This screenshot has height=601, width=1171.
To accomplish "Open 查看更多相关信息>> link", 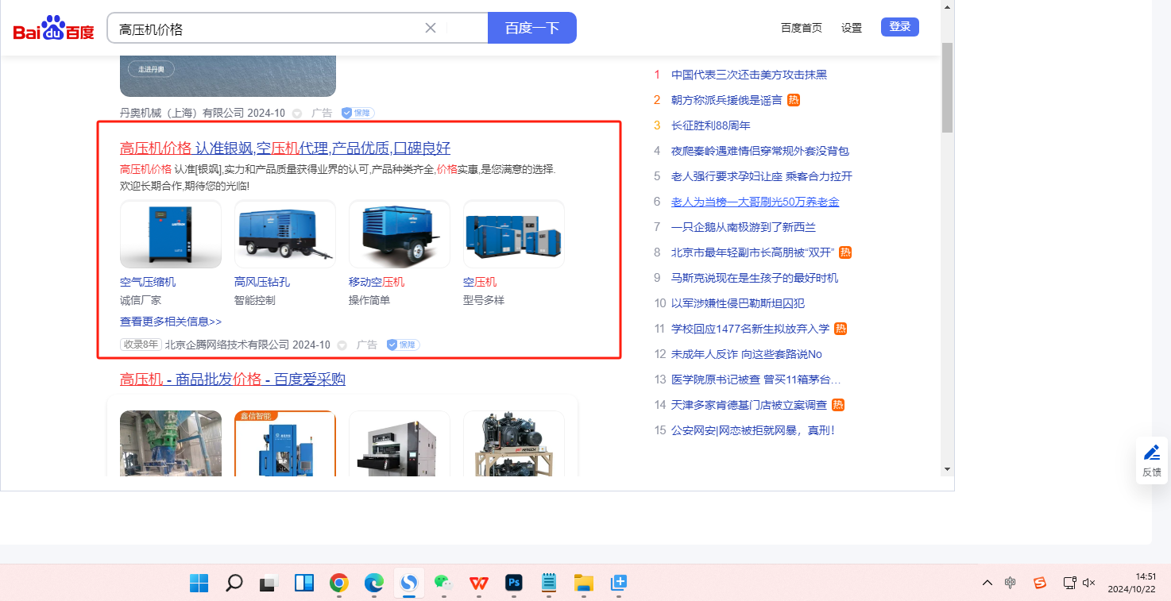I will coord(171,322).
